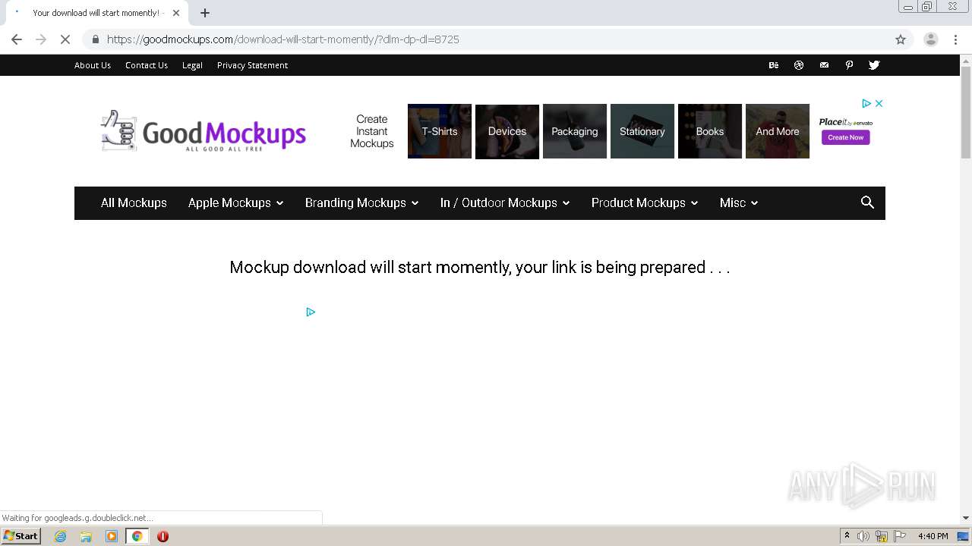The width and height of the screenshot is (972, 546).
Task: Open Chrome's three-dot menu
Action: pyautogui.click(x=955, y=39)
